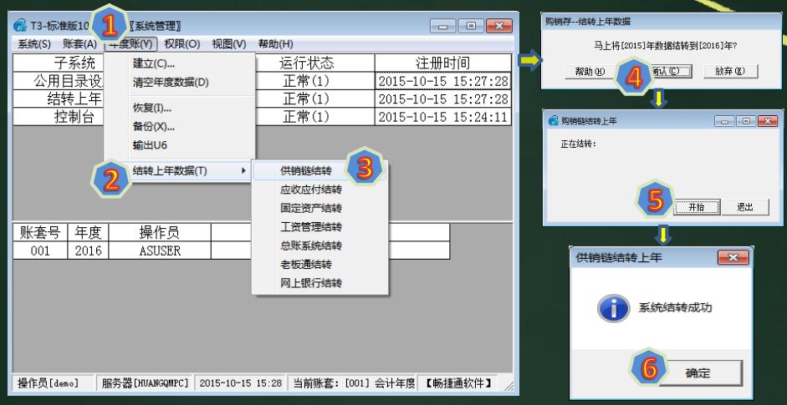Close the 购销链结转上年 dialog

point(768,121)
